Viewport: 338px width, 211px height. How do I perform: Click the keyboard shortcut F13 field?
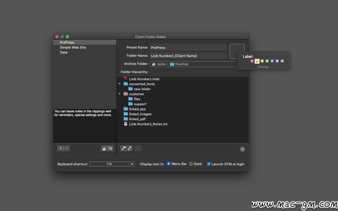point(109,164)
